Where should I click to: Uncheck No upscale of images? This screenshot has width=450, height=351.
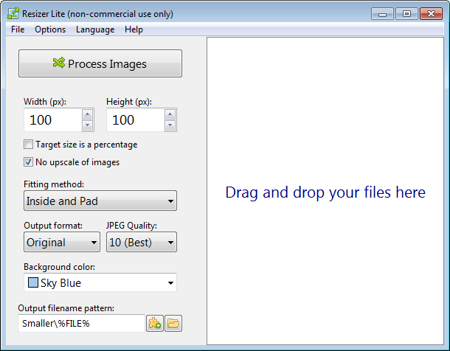point(29,162)
